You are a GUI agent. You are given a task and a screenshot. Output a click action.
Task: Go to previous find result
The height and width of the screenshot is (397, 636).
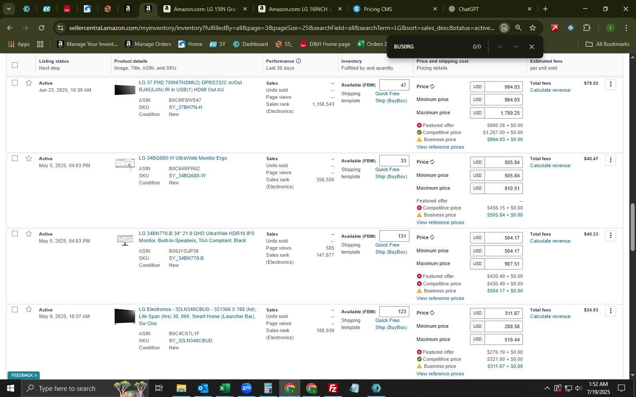point(500,47)
